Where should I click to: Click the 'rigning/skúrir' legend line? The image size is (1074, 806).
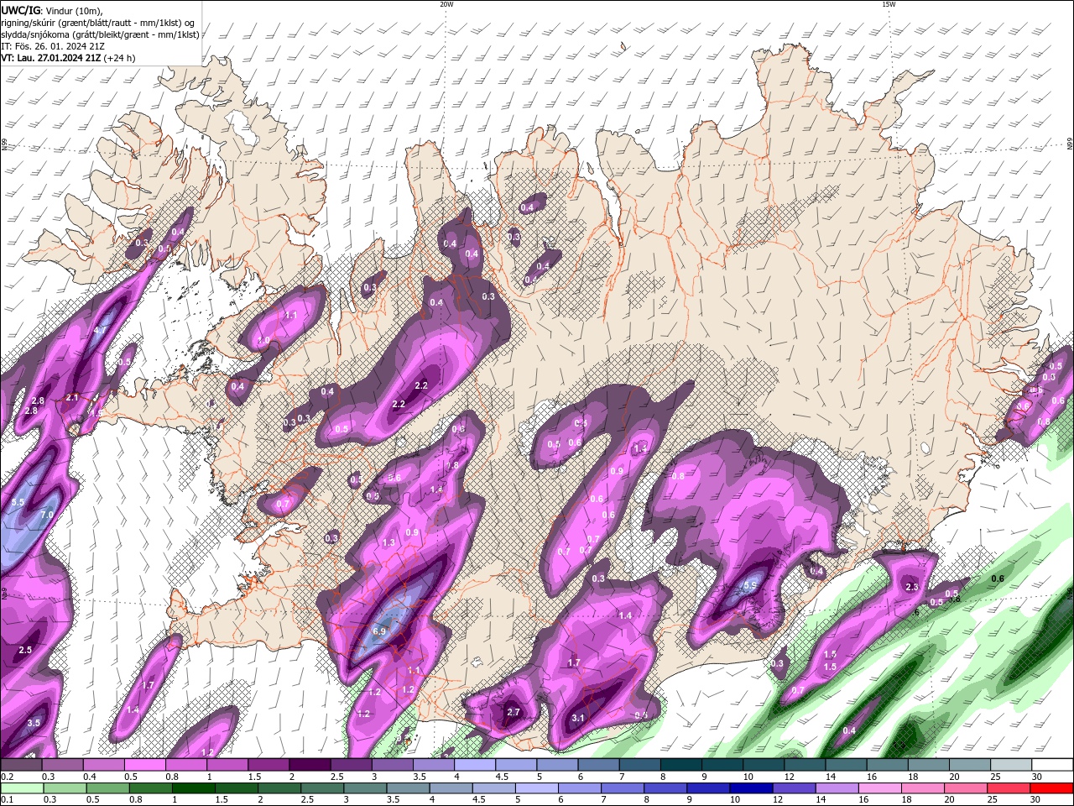(x=99, y=23)
